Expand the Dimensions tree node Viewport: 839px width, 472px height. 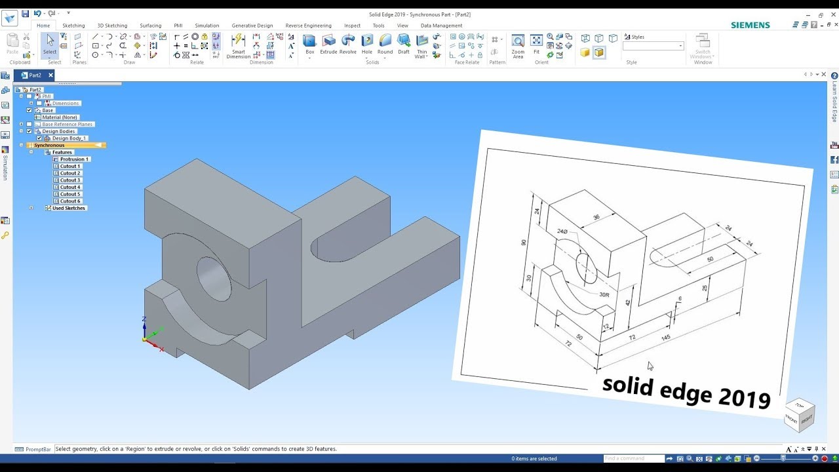[31, 103]
